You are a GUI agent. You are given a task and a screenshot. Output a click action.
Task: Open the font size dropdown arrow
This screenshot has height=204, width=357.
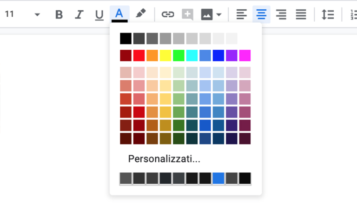click(x=37, y=15)
